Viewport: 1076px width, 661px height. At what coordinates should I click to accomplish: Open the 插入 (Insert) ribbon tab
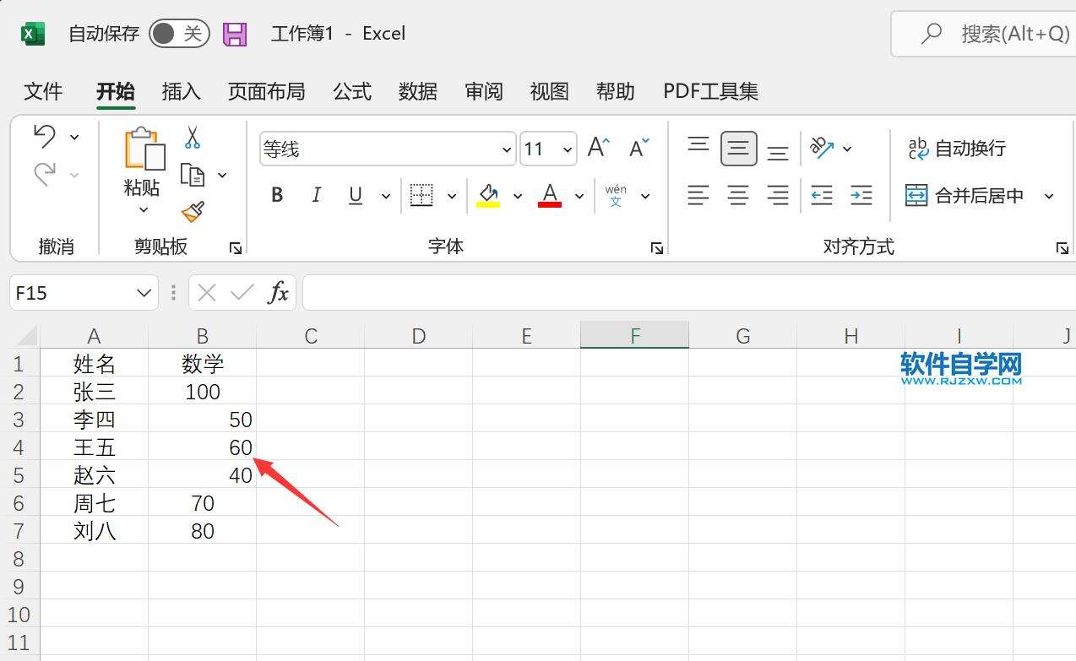pyautogui.click(x=181, y=91)
